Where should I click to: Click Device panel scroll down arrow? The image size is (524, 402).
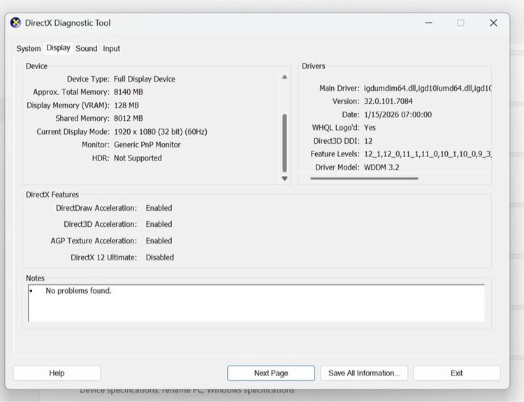point(284,179)
